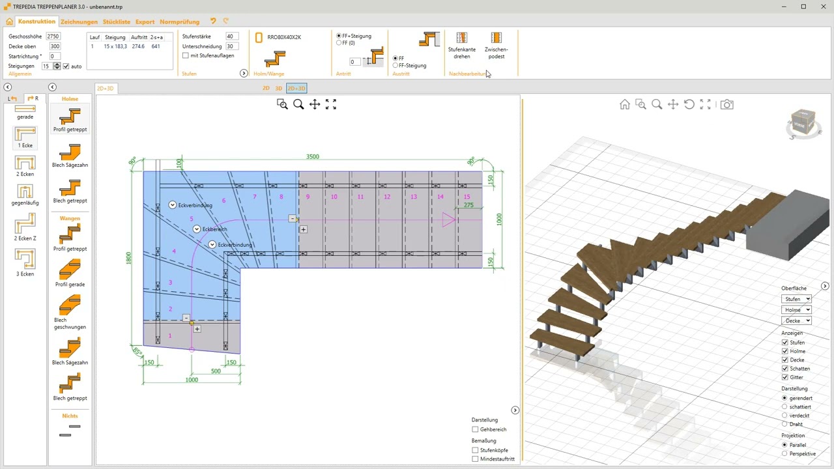Viewport: 834px width, 469px height.
Task: Open the home icon in the ribbon
Action: [x=9, y=21]
